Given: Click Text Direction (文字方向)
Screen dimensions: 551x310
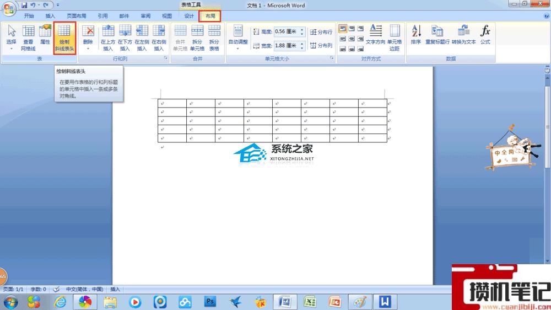Looking at the screenshot, I should point(375,35).
